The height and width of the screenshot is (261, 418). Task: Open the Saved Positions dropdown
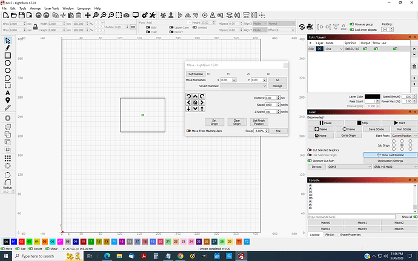pos(244,86)
